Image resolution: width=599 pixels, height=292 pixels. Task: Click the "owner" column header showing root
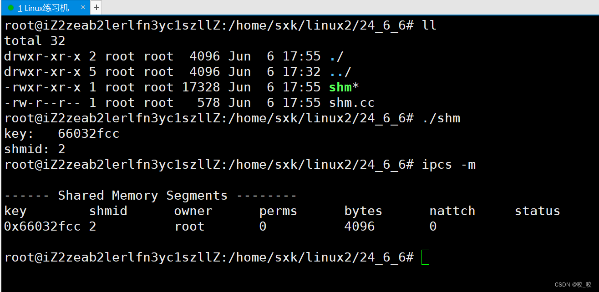coord(193,211)
